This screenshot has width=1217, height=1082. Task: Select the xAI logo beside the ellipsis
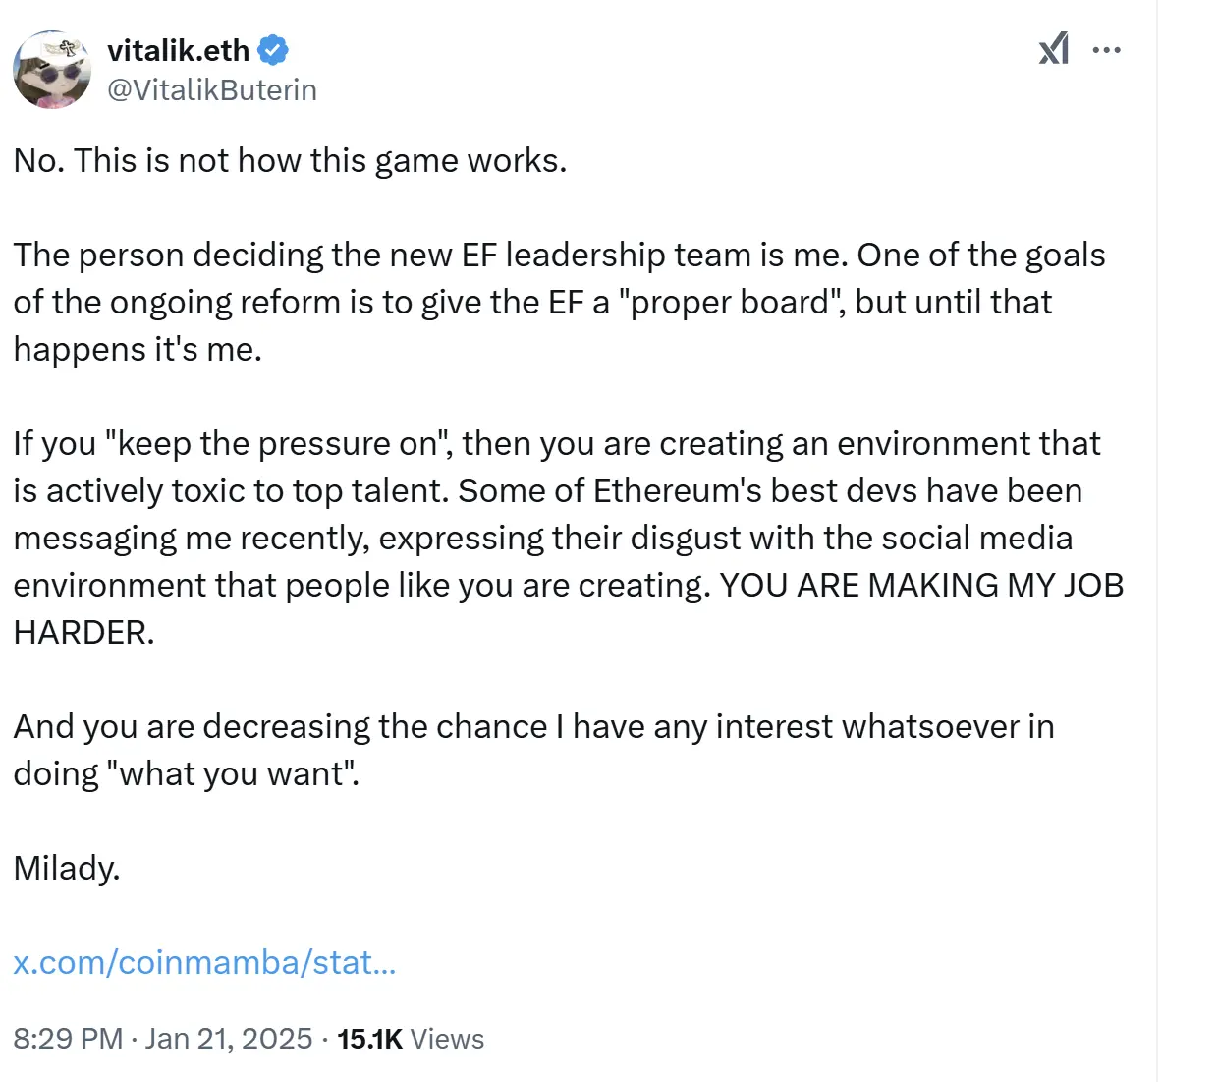pyautogui.click(x=1054, y=49)
